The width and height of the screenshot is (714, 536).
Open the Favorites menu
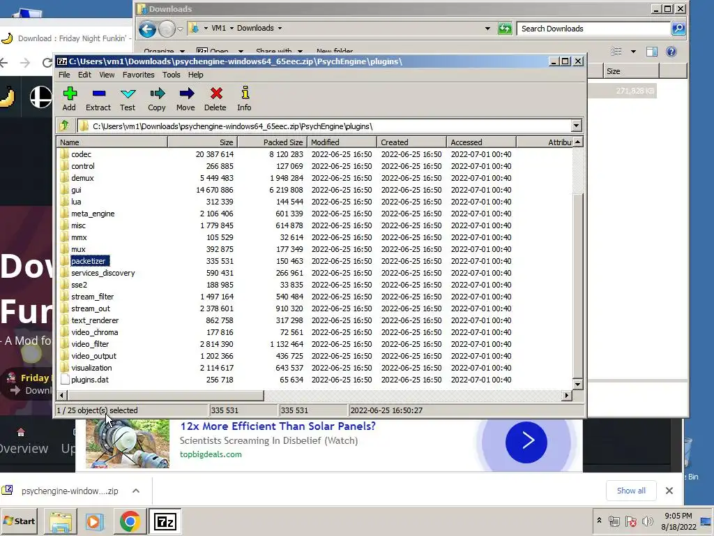click(x=139, y=75)
